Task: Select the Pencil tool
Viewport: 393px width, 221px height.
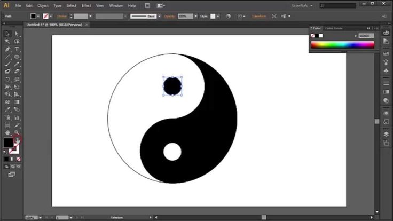Action: tap(17, 64)
